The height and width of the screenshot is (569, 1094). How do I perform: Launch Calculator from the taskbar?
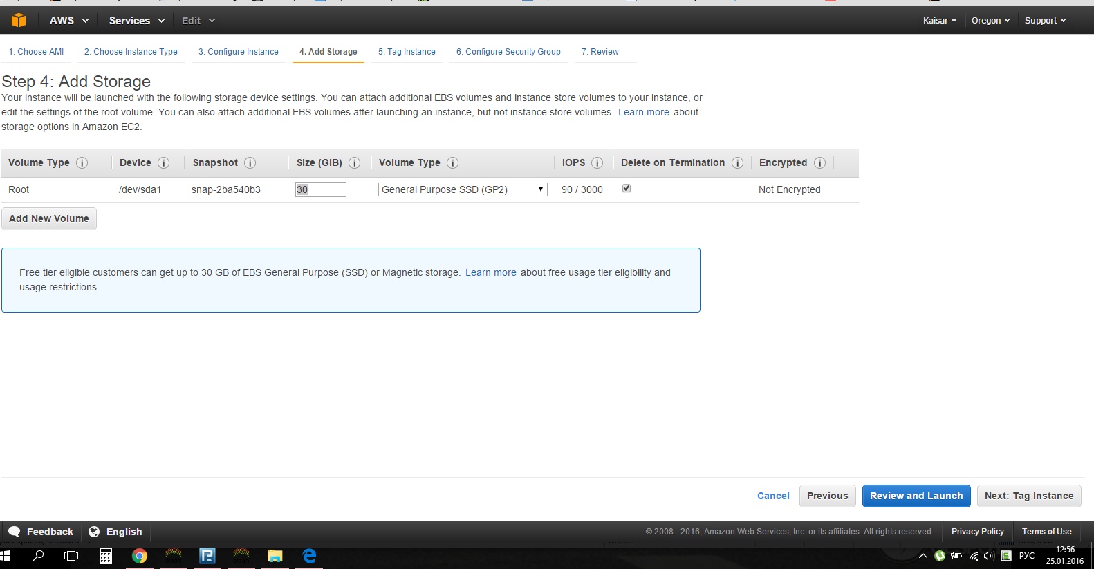click(x=106, y=556)
